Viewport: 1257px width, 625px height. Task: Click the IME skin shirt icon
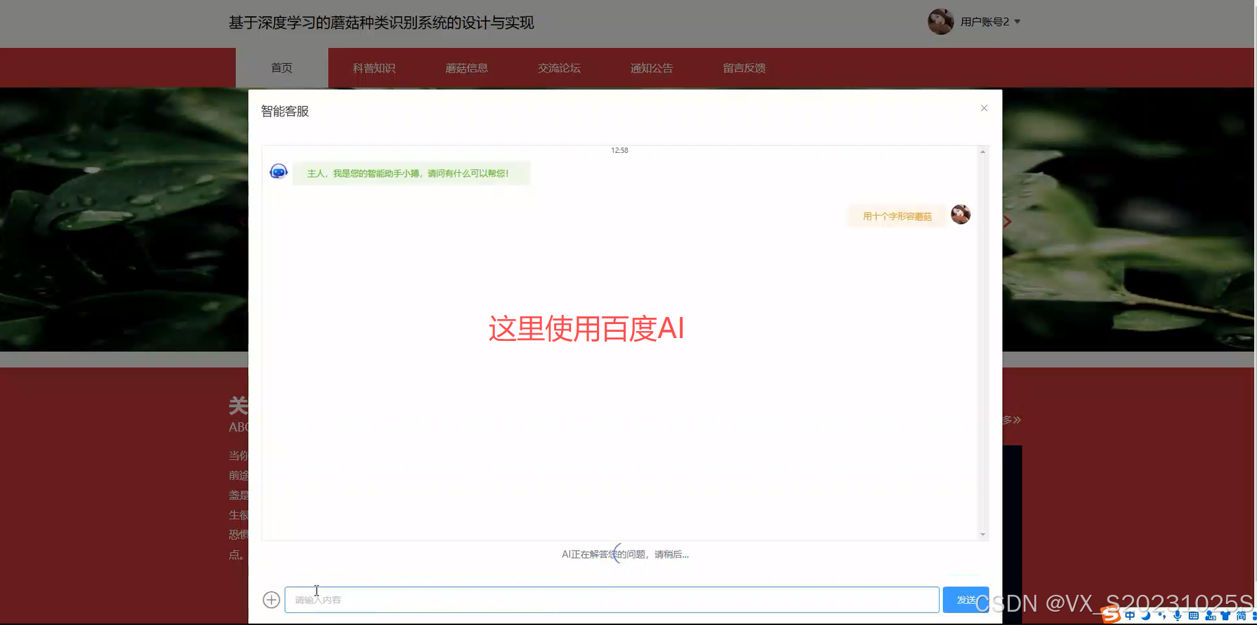(x=1225, y=615)
